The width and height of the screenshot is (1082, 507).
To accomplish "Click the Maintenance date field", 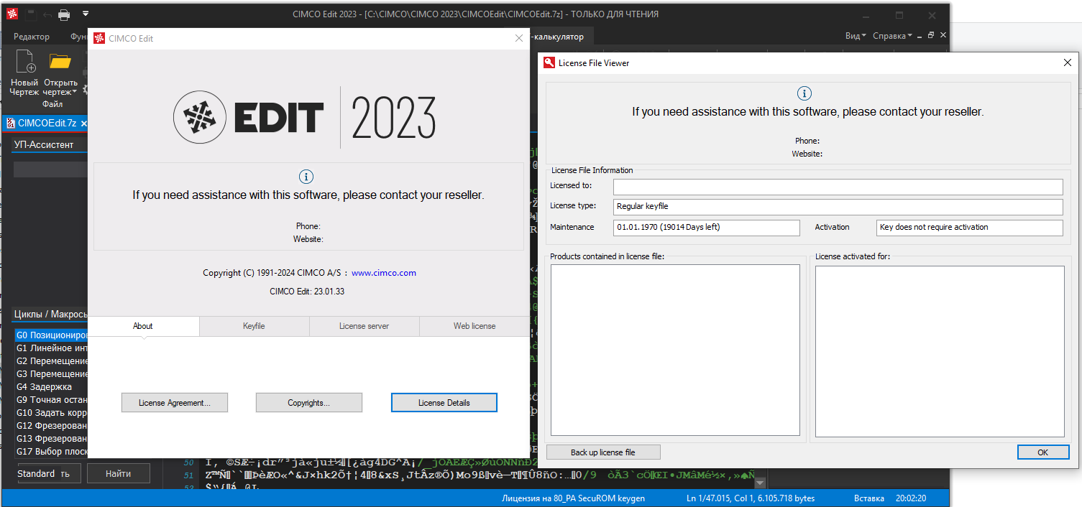I will 707,228.
